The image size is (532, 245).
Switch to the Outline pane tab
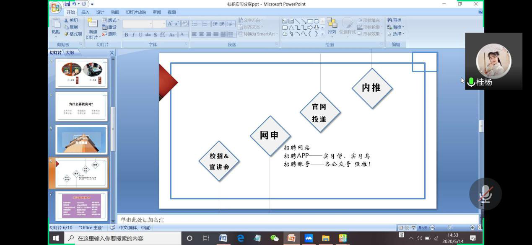click(x=70, y=52)
